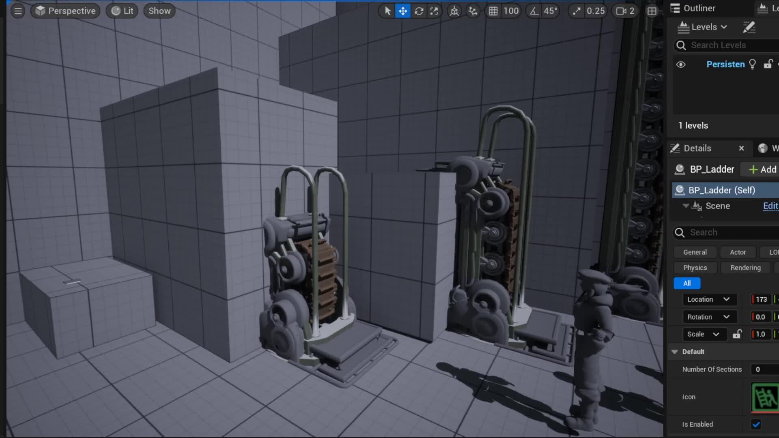Open camera speed settings

click(625, 11)
